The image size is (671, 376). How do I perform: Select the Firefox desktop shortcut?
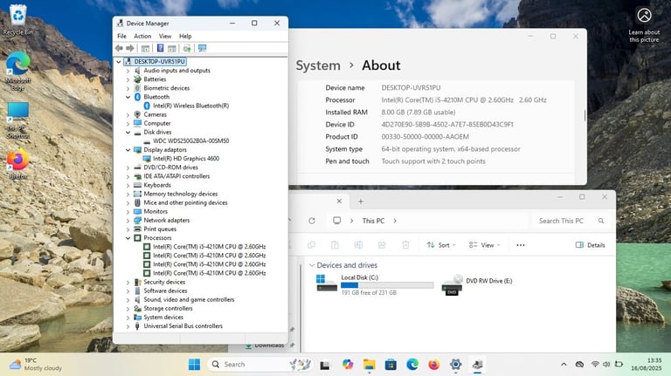18,165
